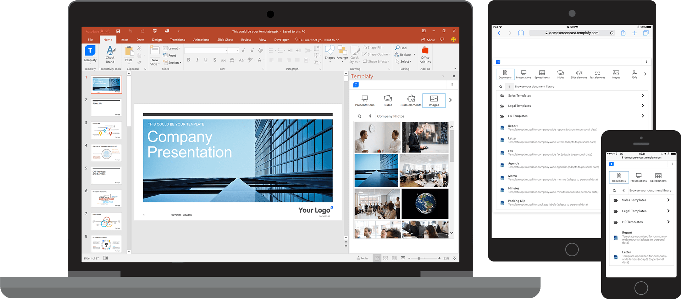Open PDFs on the iPad Templafy toolbar

coord(634,74)
